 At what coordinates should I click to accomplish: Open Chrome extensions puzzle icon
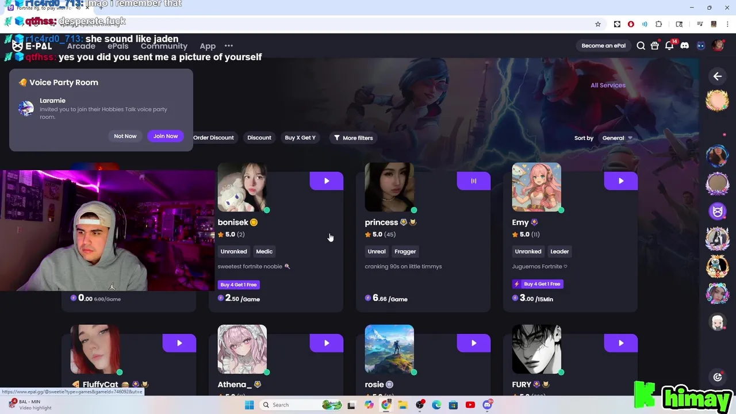[659, 24]
